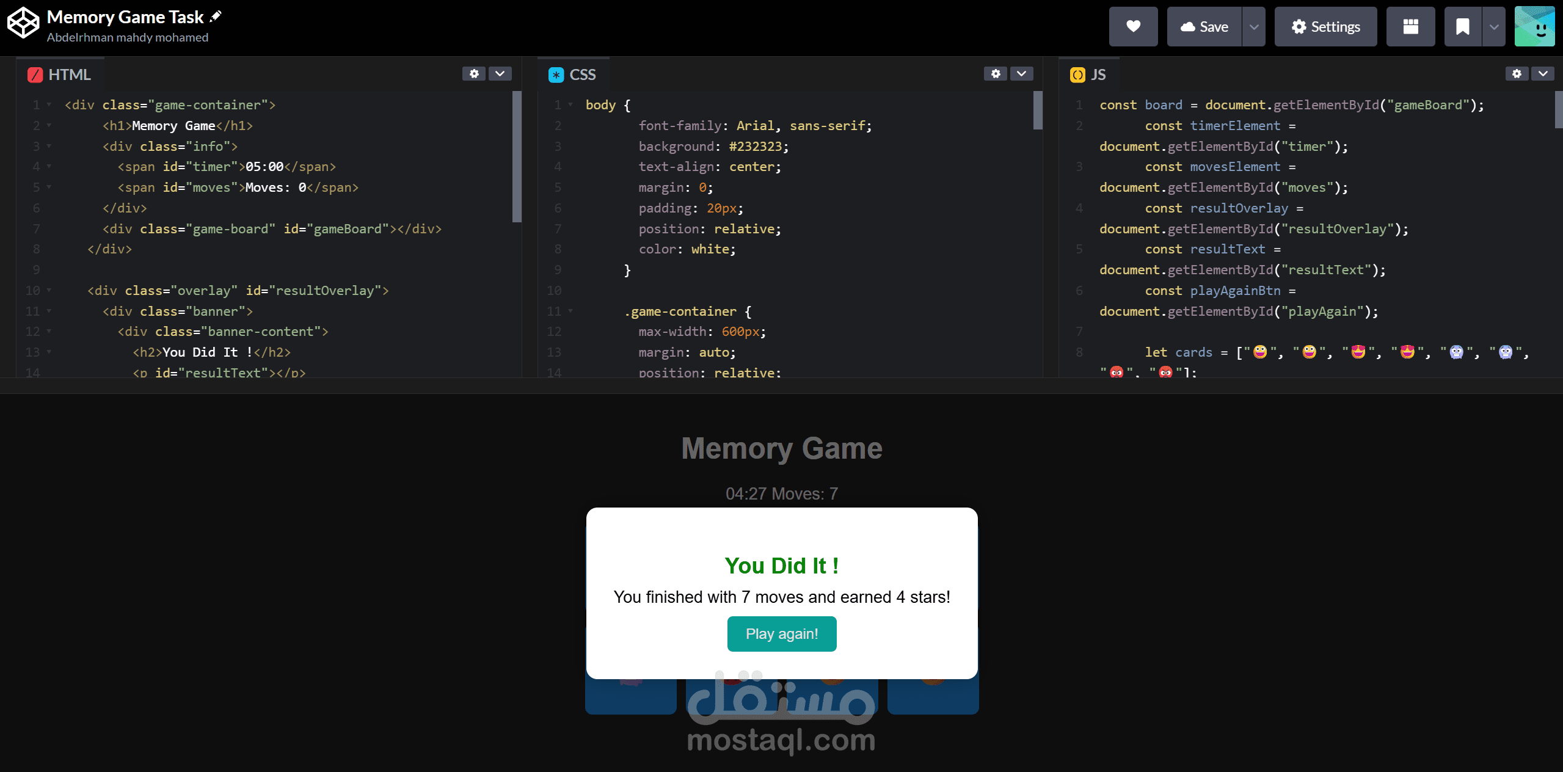Click the CSS editor vertical scrollbar
The height and width of the screenshot is (772, 1563).
(x=1038, y=111)
